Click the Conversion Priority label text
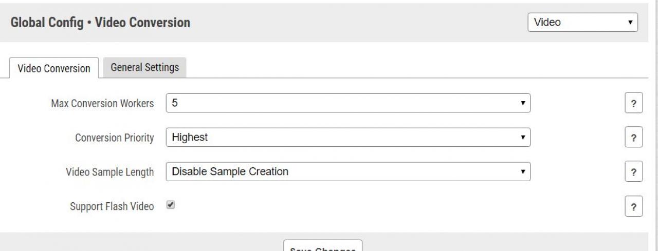 click(x=114, y=138)
